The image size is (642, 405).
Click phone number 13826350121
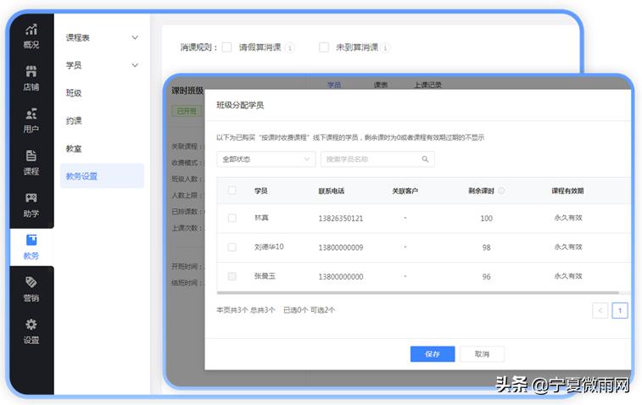click(341, 219)
